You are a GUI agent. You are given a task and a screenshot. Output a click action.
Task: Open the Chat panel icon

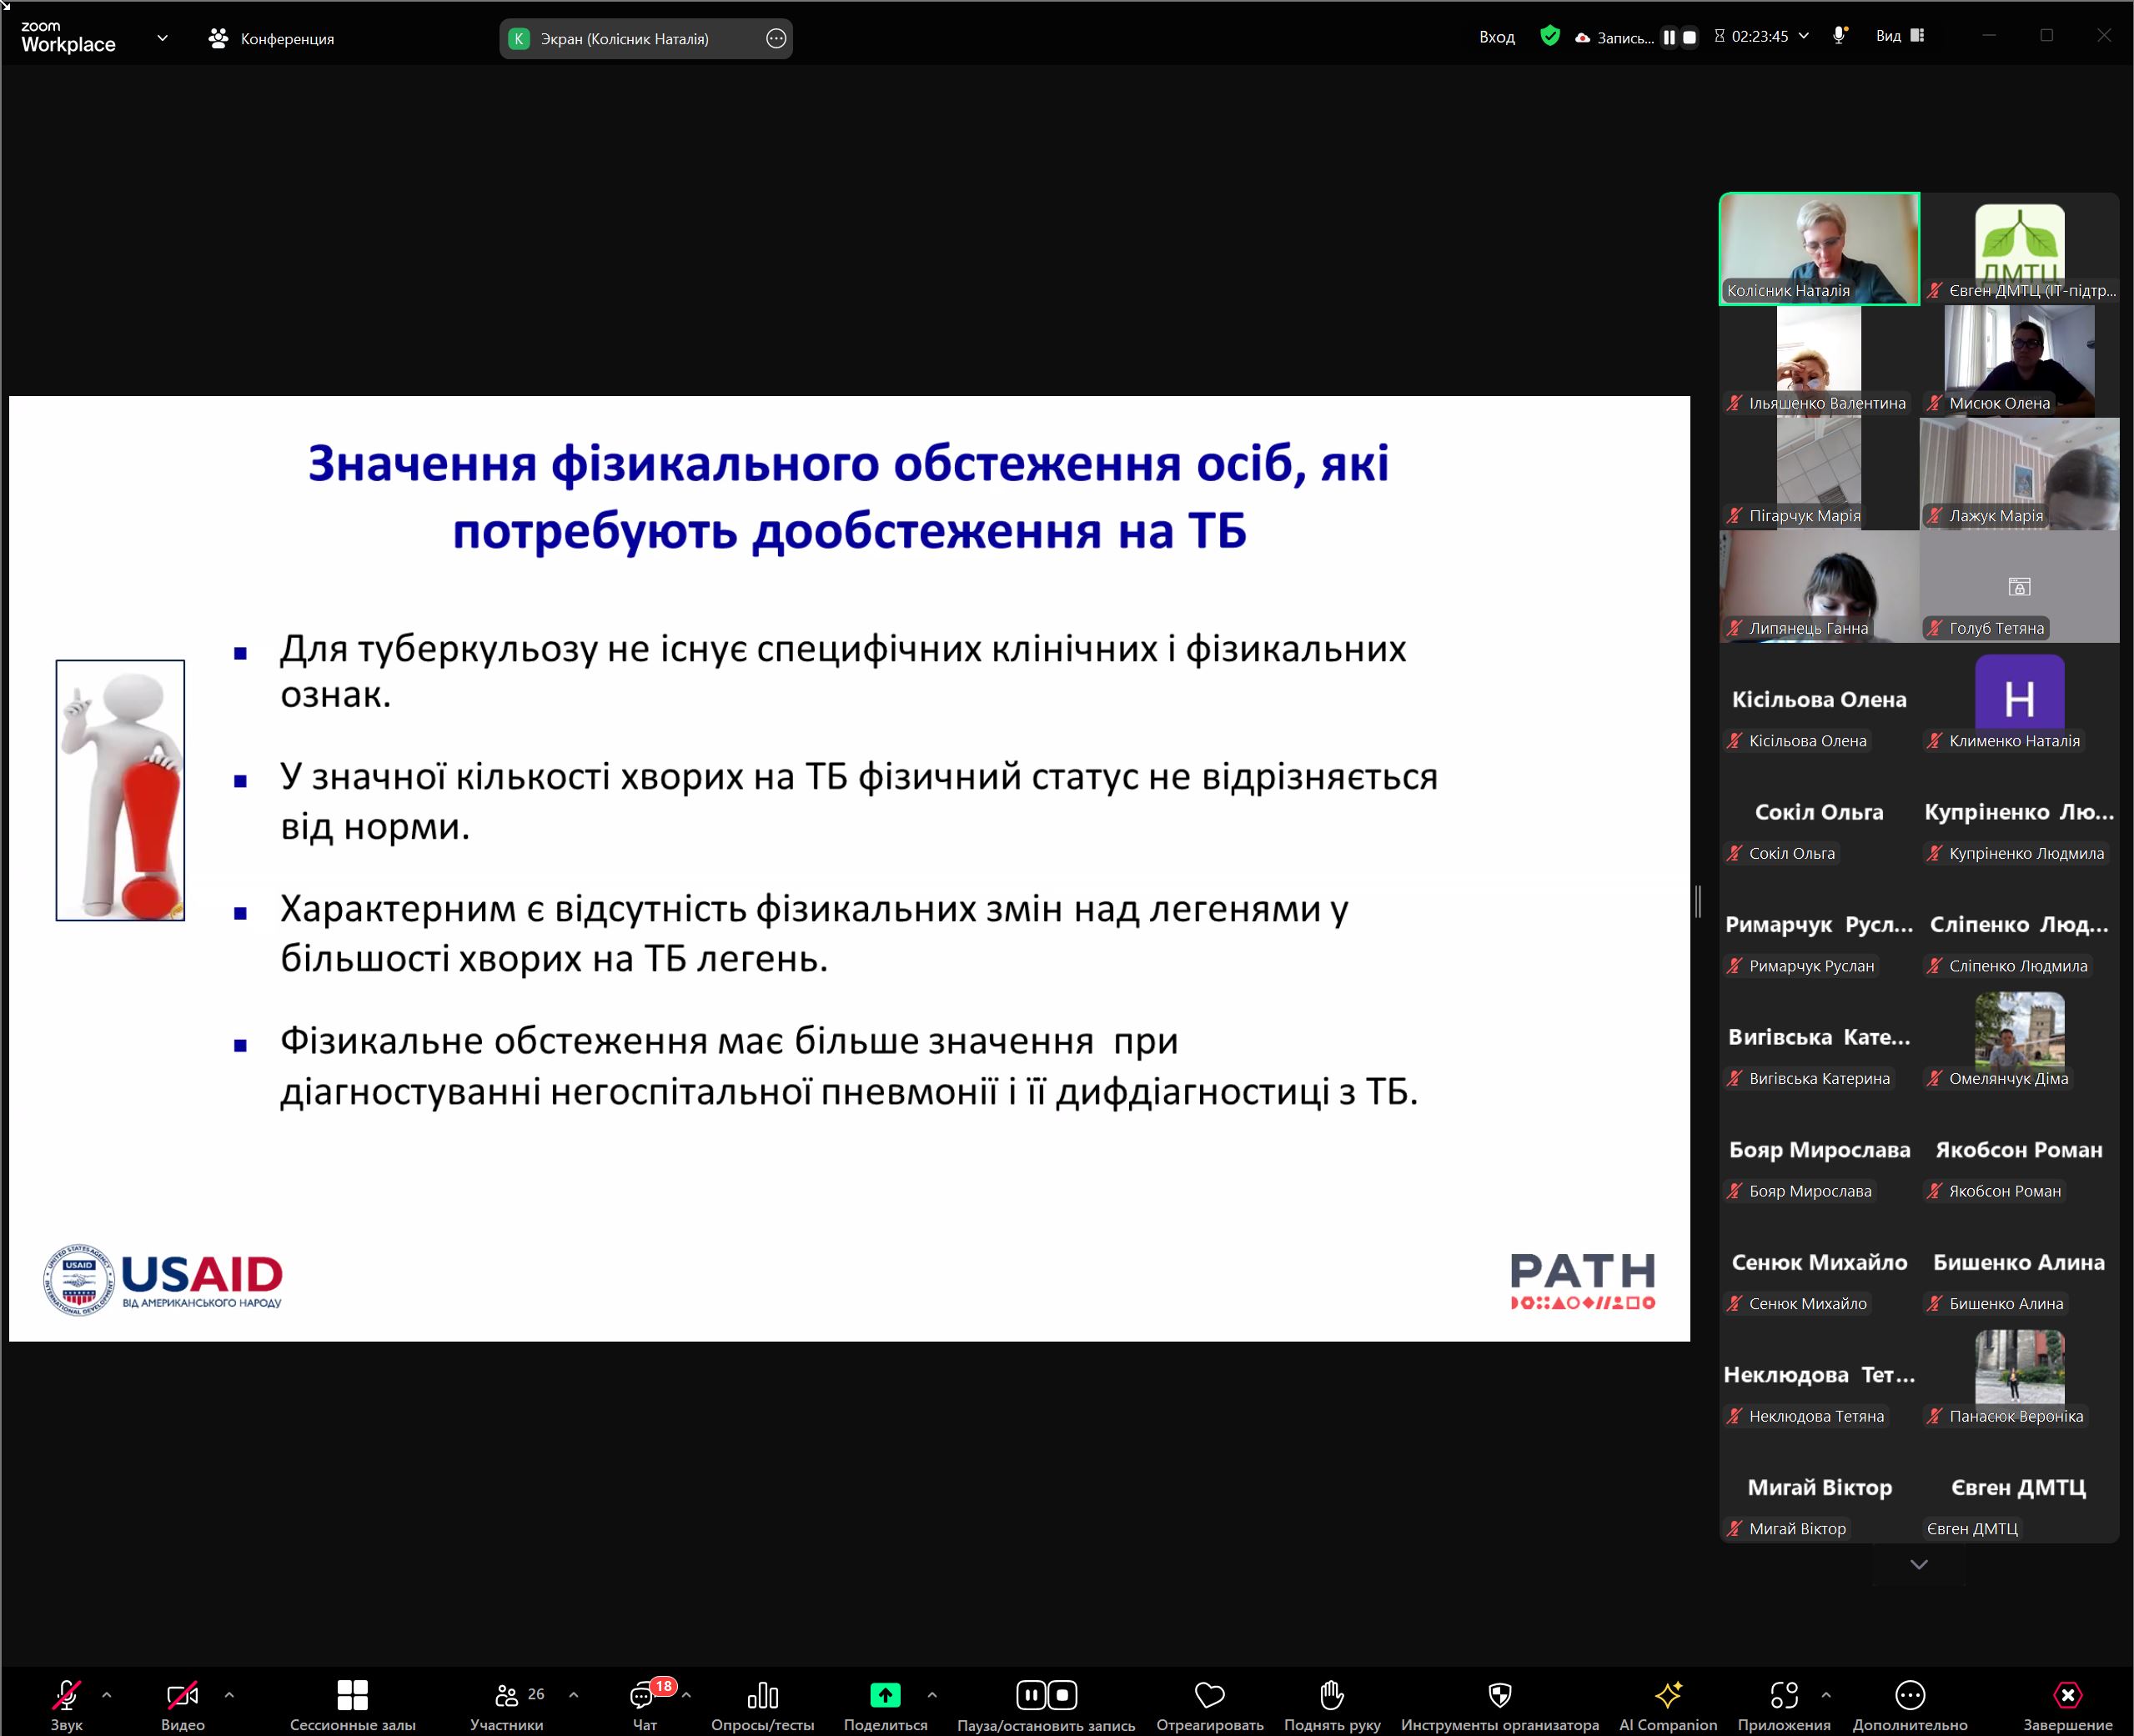click(643, 1695)
